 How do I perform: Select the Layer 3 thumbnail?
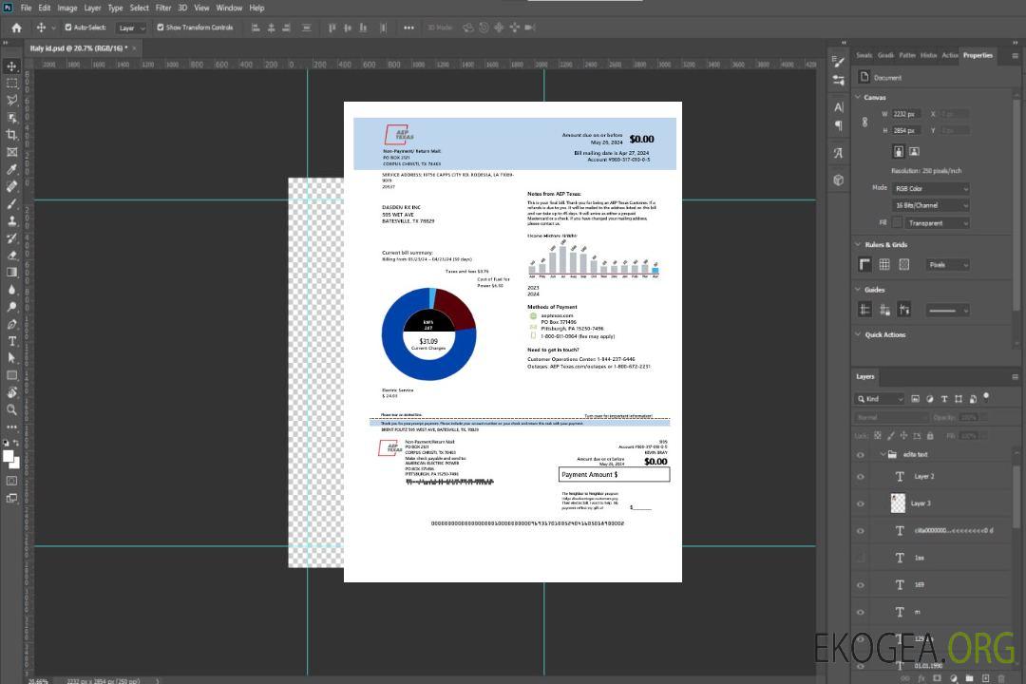pyautogui.click(x=899, y=503)
